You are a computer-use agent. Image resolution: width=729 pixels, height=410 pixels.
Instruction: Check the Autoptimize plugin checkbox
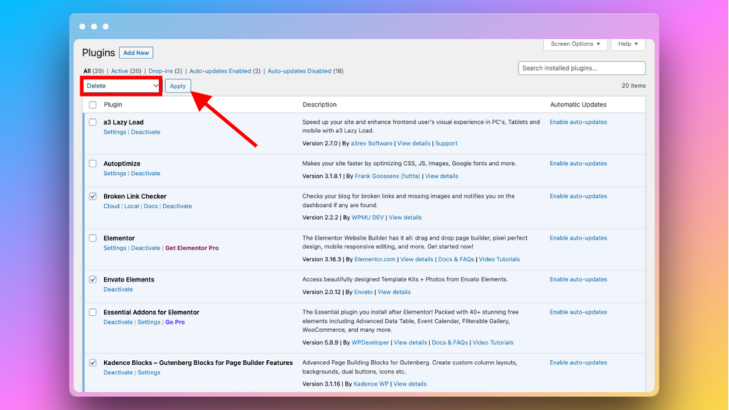coord(93,164)
